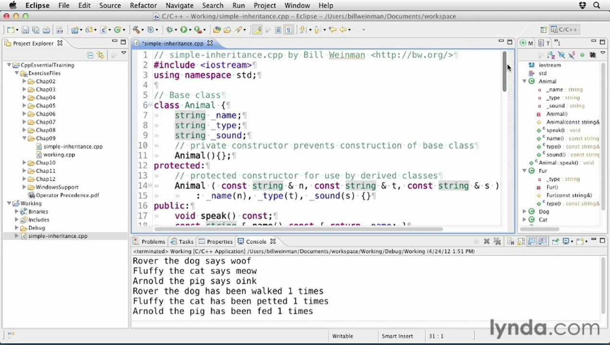
Task: Click the Console vertical scrollbar
Action: pyautogui.click(x=603, y=285)
